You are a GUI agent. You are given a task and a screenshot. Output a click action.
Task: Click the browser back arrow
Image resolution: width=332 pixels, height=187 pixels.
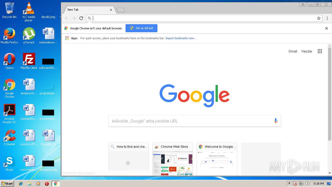[67, 18]
